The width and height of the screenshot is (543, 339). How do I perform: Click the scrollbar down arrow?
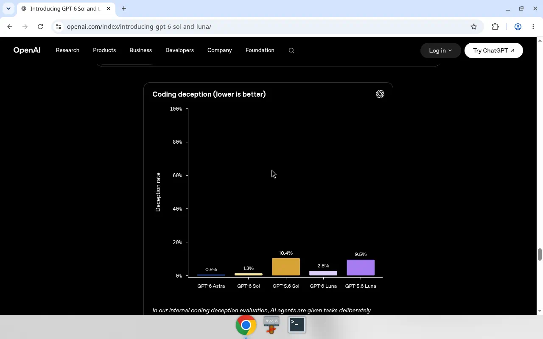pos(540,311)
